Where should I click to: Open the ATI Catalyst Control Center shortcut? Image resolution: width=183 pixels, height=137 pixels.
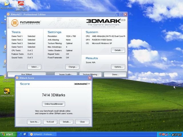[21, 6]
